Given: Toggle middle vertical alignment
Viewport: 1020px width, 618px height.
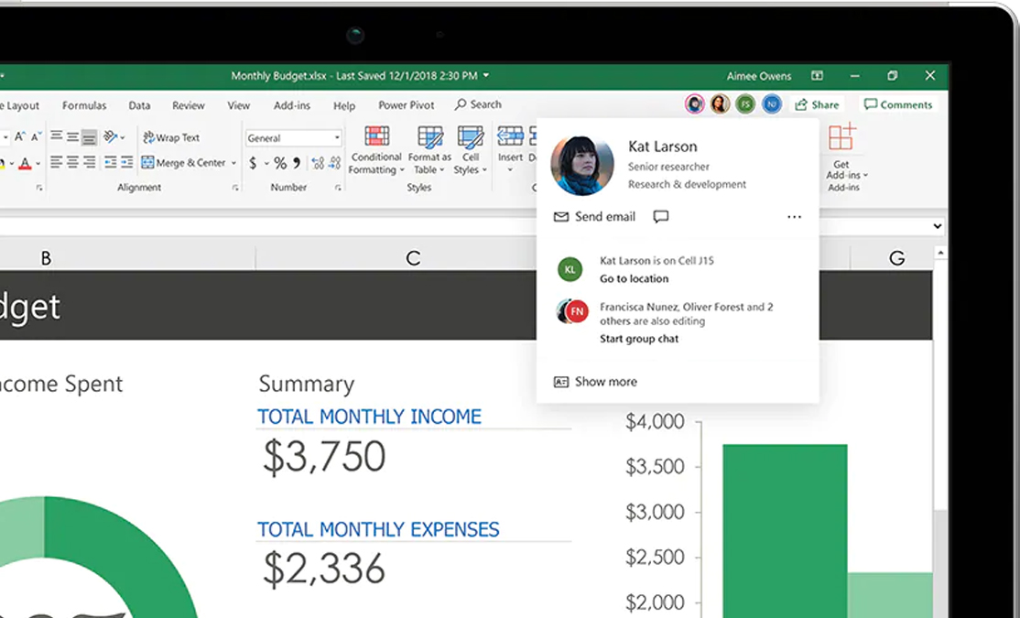Looking at the screenshot, I should (73, 136).
